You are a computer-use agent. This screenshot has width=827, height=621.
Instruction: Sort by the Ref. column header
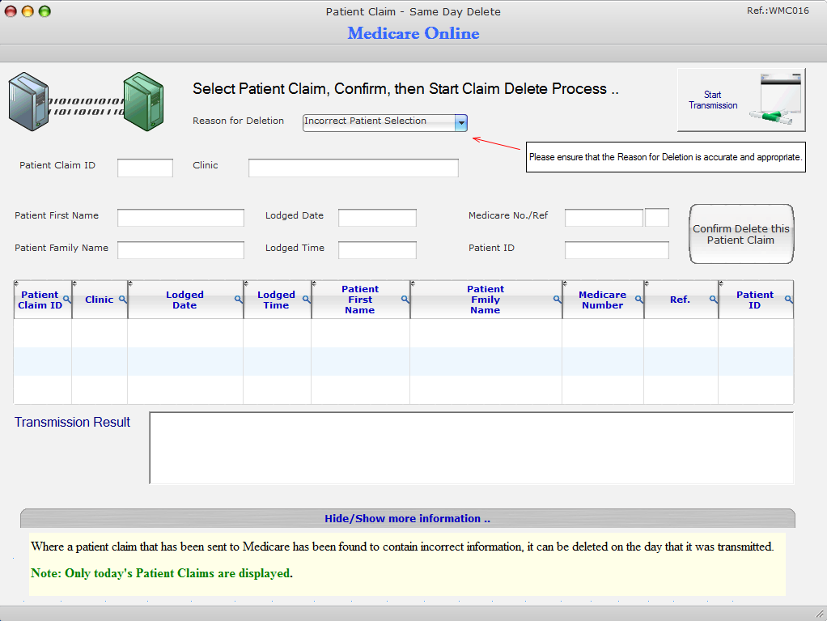(680, 300)
